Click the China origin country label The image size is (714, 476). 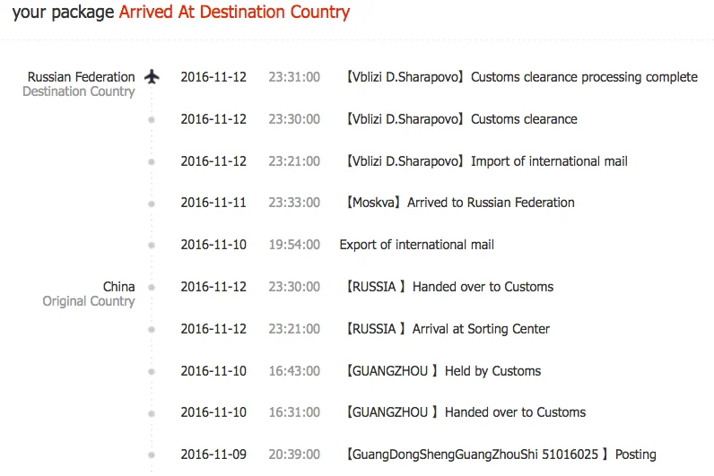(x=118, y=287)
